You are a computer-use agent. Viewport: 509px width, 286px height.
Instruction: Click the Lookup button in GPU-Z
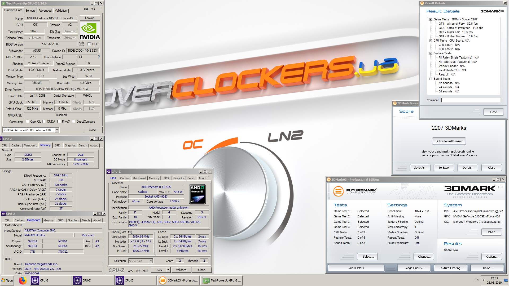(x=90, y=18)
